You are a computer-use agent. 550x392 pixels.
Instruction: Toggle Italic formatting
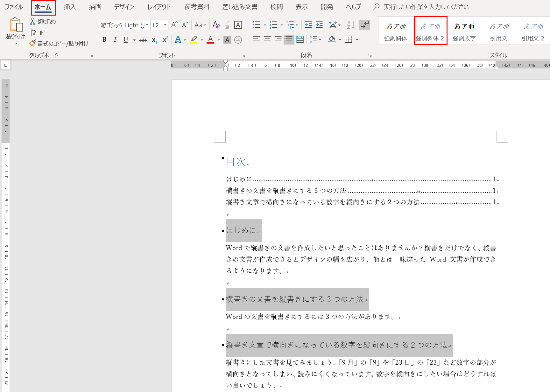click(x=115, y=40)
